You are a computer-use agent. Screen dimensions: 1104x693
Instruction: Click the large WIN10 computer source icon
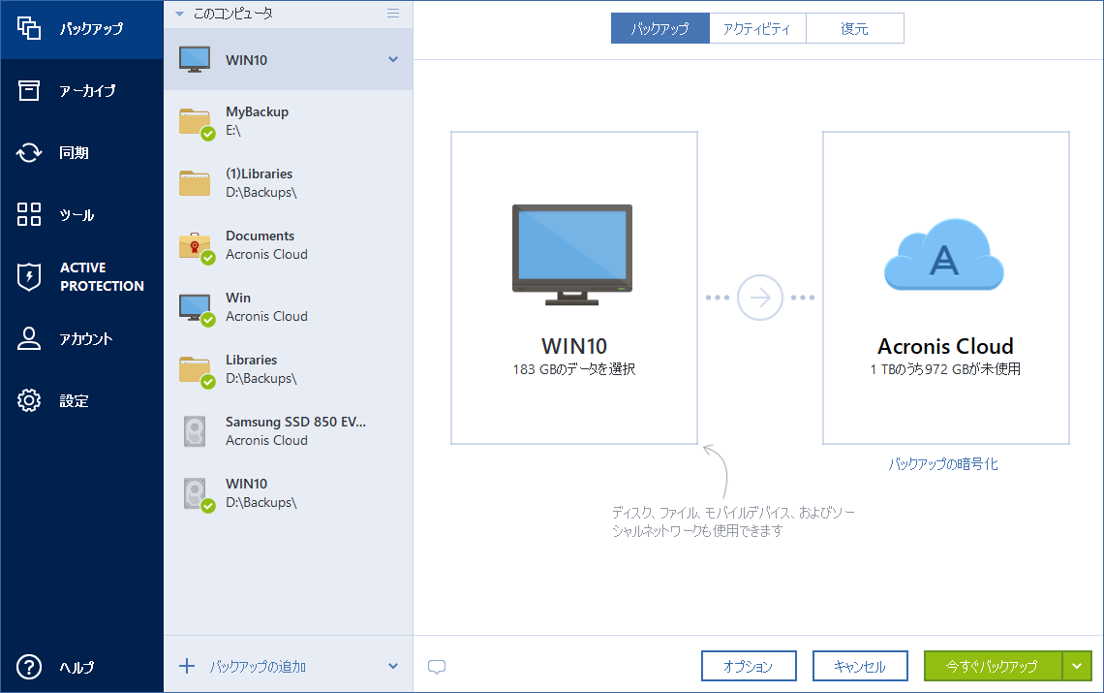571,255
